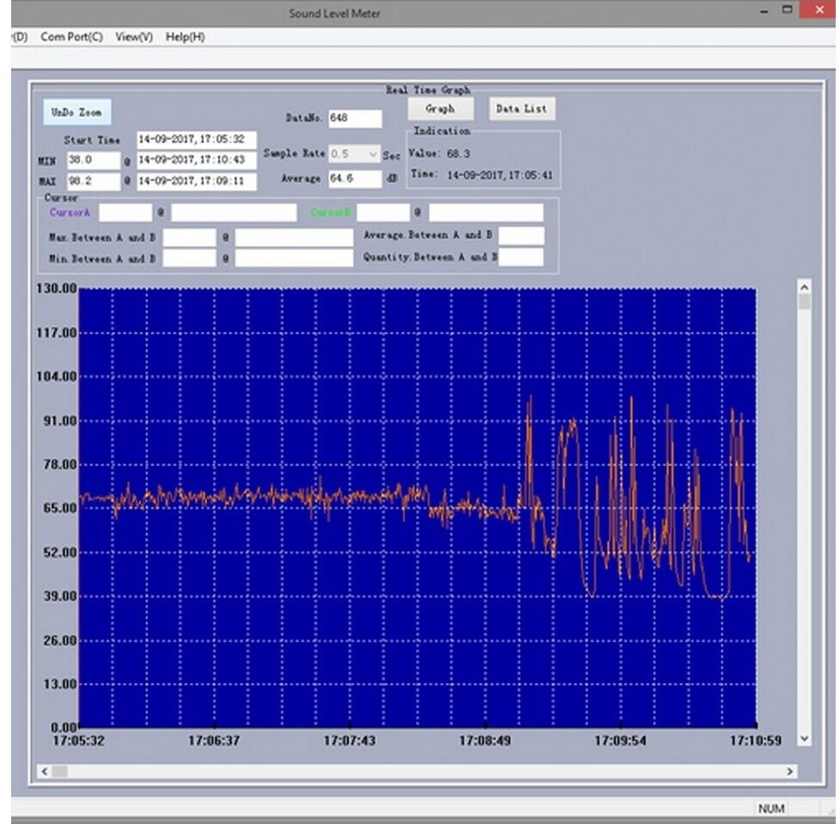Maximize the Sound Level Meter window

click(787, 10)
